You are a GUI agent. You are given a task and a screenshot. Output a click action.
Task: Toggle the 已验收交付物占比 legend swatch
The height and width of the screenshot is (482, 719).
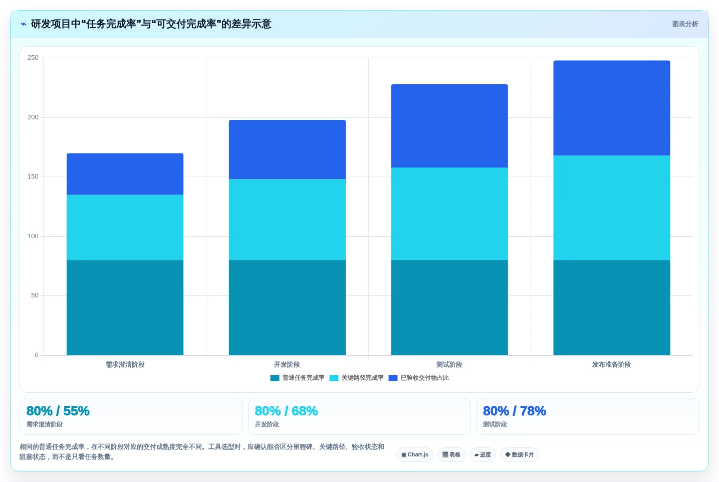coord(393,378)
